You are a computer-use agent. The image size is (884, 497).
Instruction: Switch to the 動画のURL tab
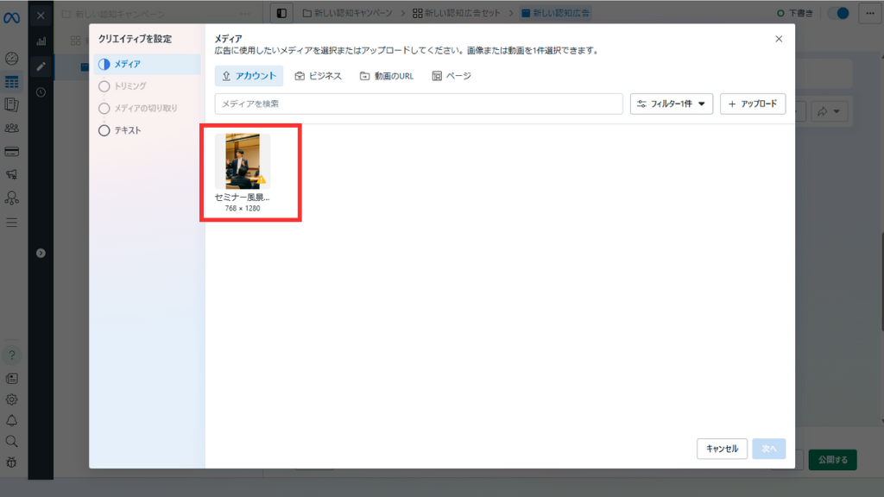[x=387, y=76]
